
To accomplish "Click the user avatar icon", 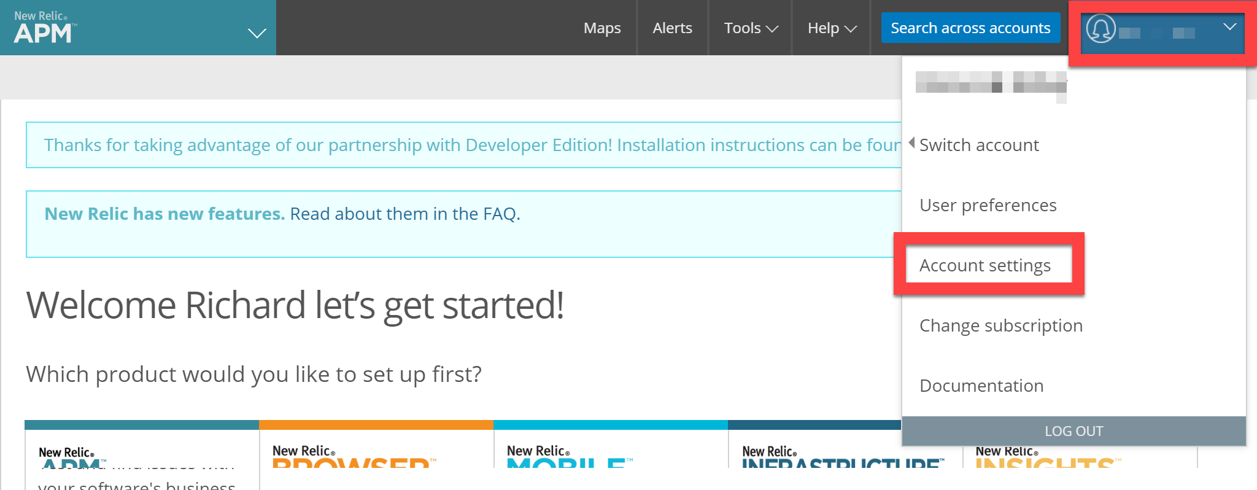I will coord(1100,28).
